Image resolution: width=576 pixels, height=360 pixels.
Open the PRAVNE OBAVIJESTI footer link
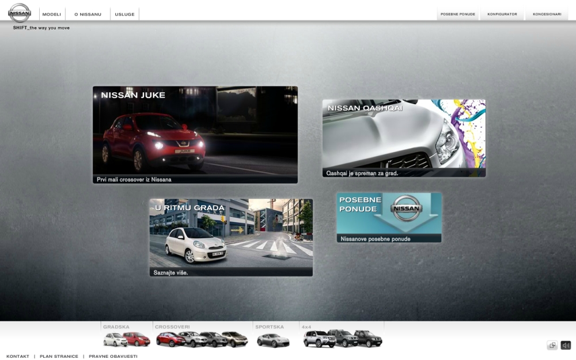tap(113, 357)
